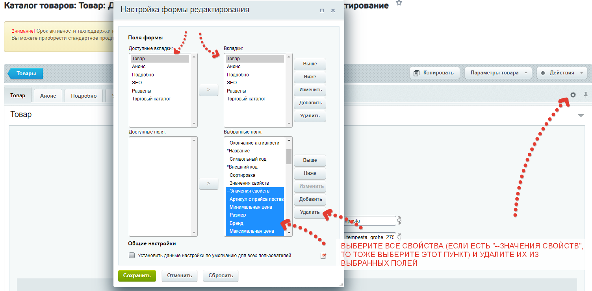Click the pin icon beside the gear
The image size is (592, 291).
click(x=586, y=95)
